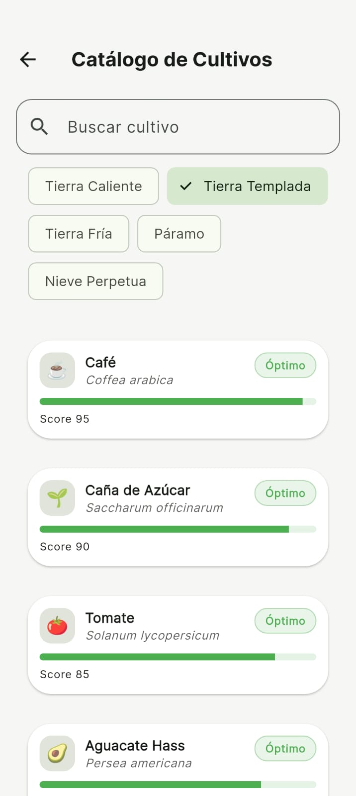
Task: Open the Caña de Azúcar title
Action: pos(138,491)
